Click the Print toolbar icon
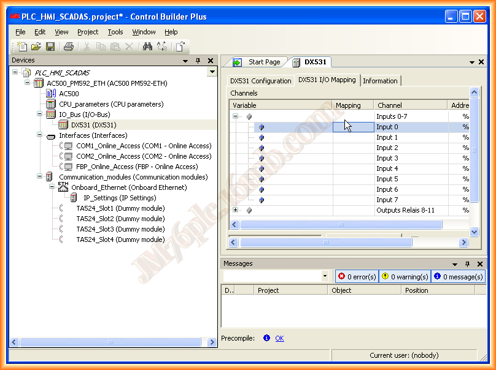 click(69, 47)
